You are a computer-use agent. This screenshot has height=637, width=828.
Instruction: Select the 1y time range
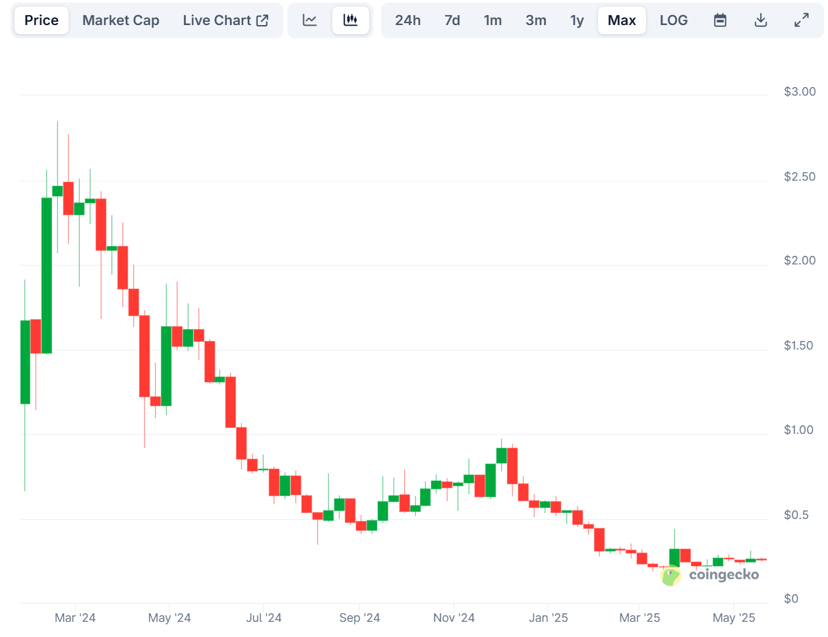[577, 20]
